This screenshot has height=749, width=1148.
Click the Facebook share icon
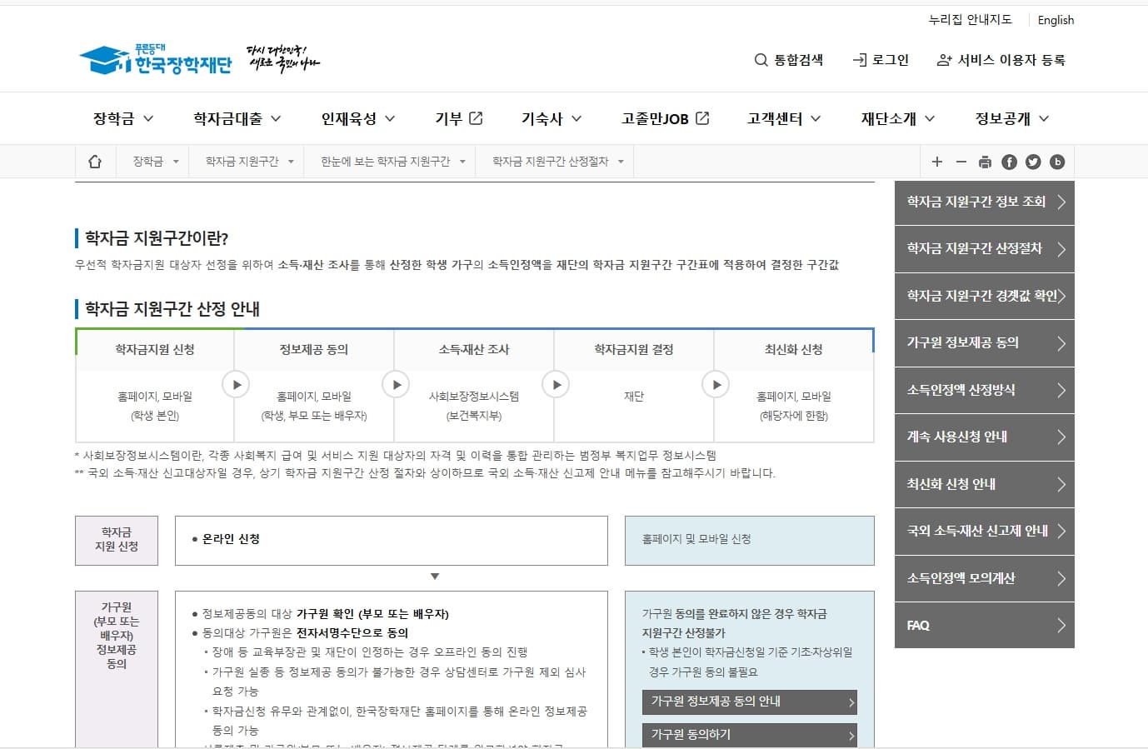click(x=1009, y=161)
